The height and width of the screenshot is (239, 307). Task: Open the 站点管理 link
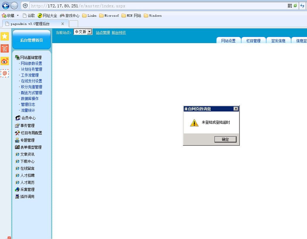103,33
